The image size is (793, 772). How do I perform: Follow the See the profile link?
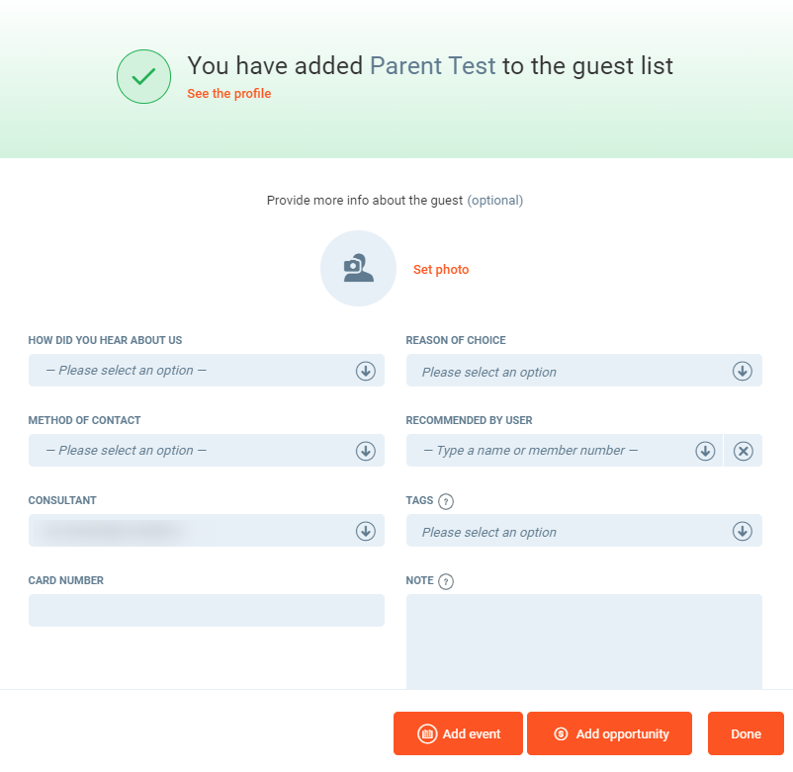click(228, 94)
